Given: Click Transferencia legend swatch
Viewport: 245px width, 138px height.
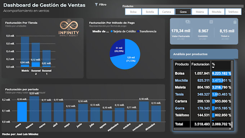Looking at the screenshot, I should 138,31.
